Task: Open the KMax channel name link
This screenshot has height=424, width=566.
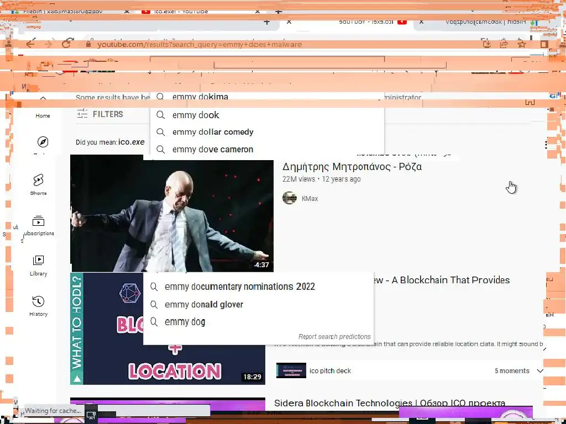Action: tap(310, 198)
